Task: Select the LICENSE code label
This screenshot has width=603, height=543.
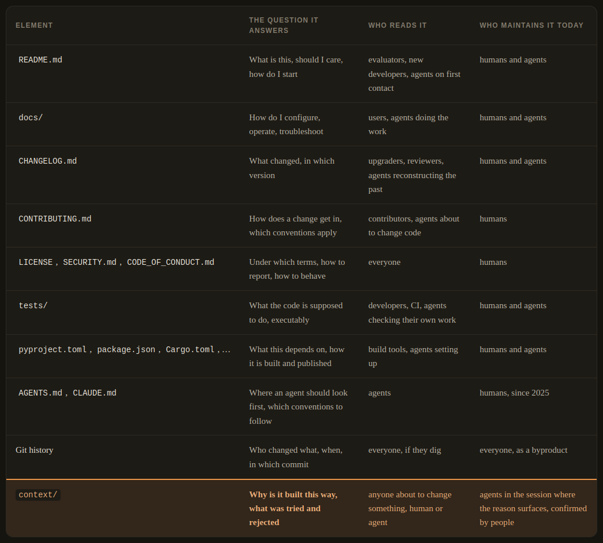Action: coord(36,263)
